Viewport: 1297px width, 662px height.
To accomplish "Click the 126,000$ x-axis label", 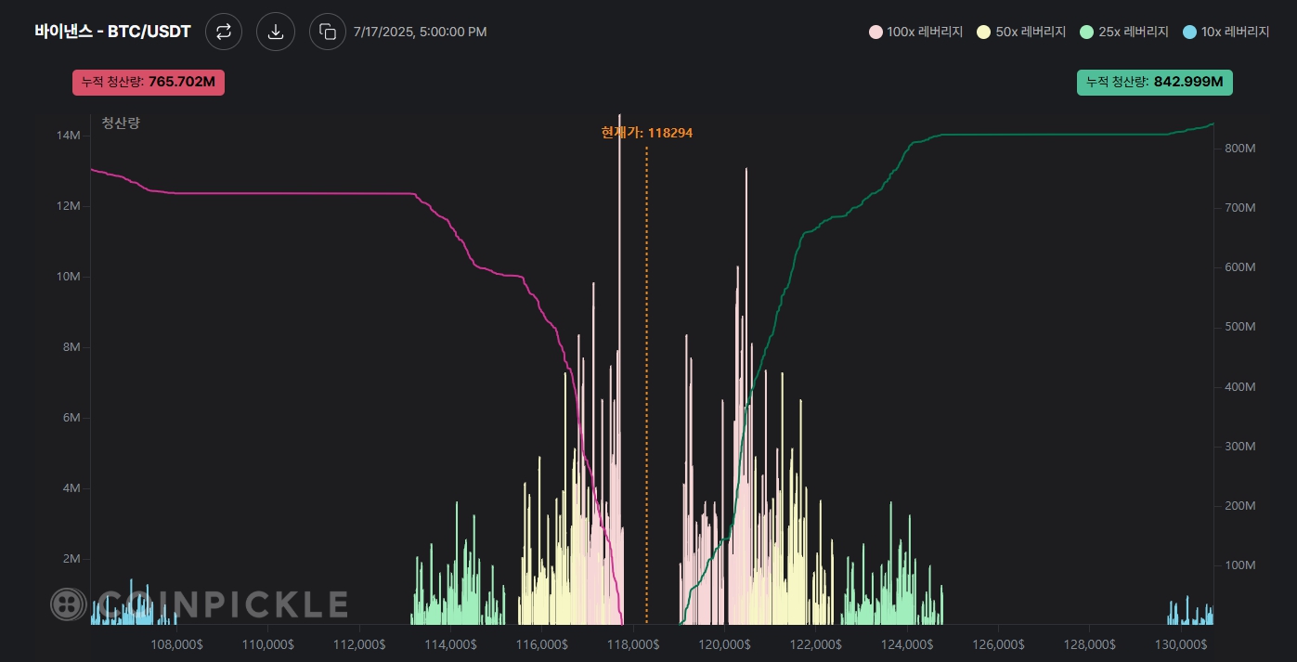I will tap(997, 643).
